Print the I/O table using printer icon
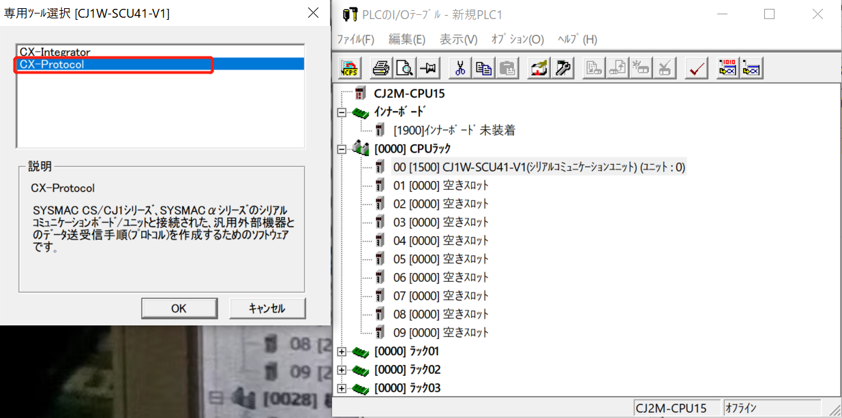Screen dimensions: 842x418 [x=381, y=68]
